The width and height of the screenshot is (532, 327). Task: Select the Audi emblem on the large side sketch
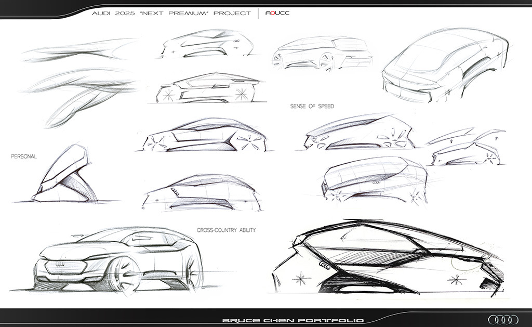(325, 265)
